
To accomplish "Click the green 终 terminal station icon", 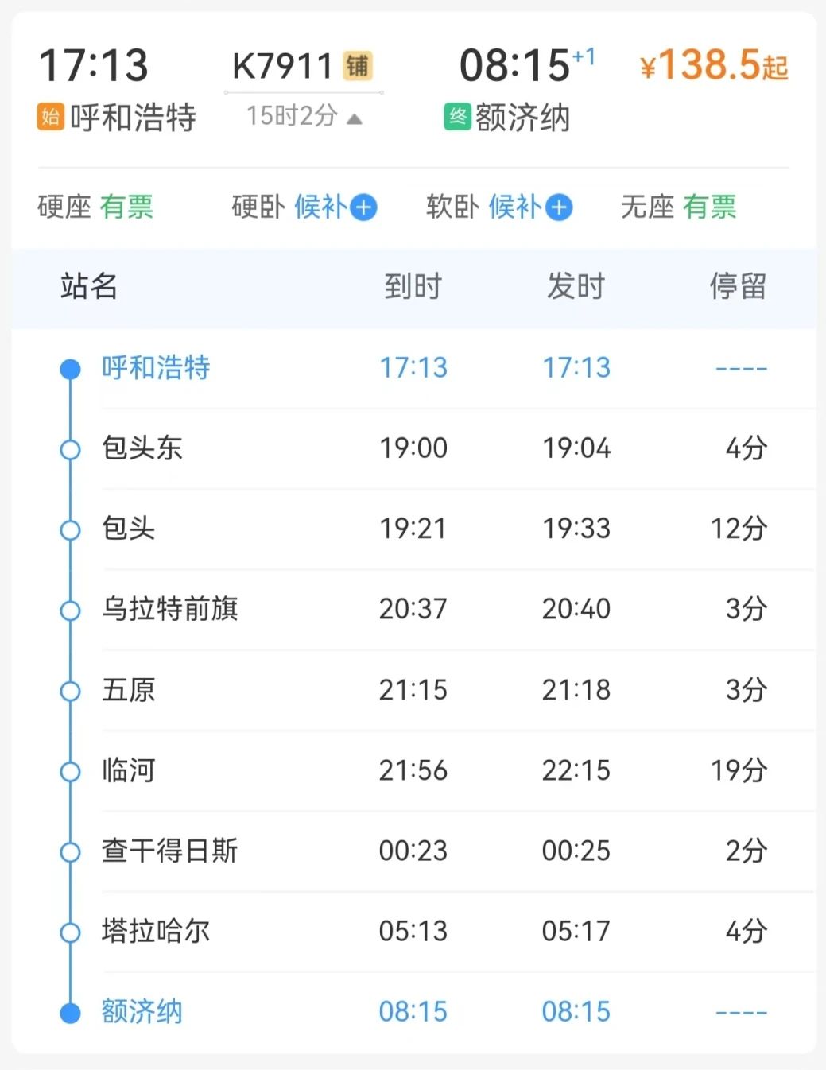I will point(457,118).
